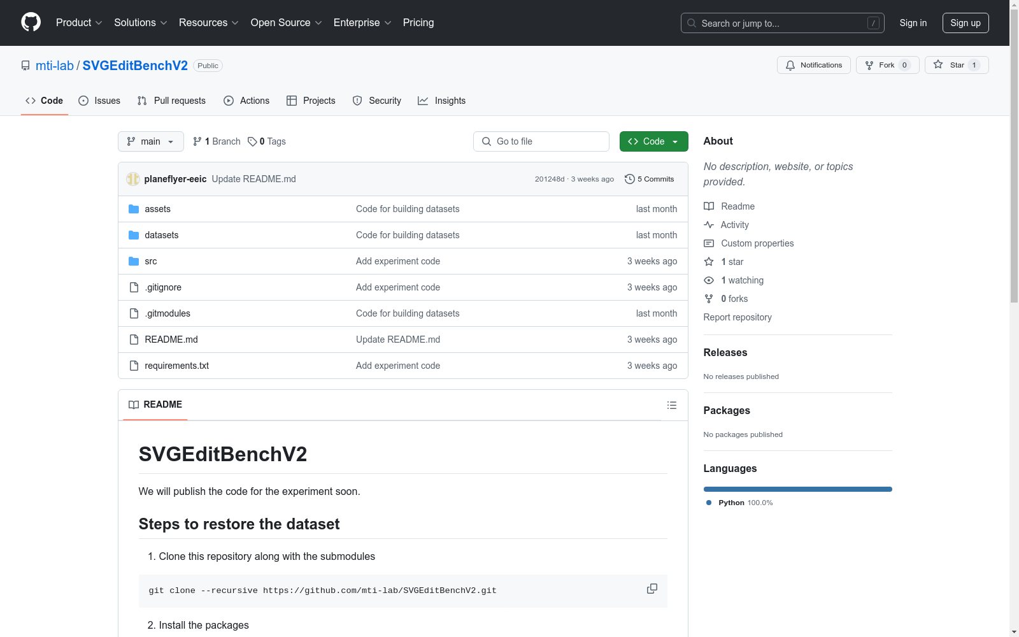Click the GitHub logo icon
The width and height of the screenshot is (1019, 637).
click(31, 22)
